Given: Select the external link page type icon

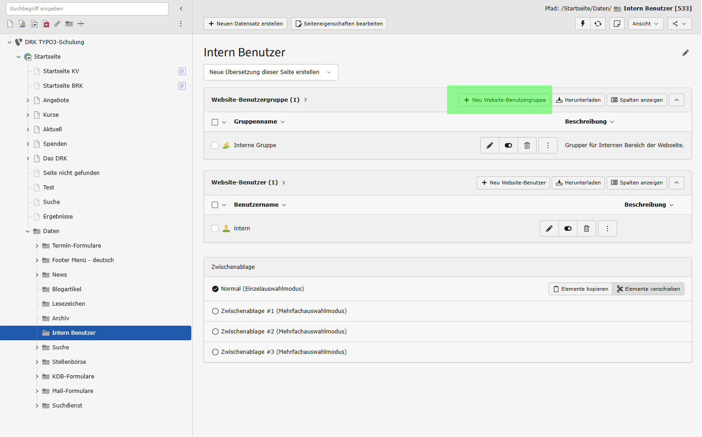Looking at the screenshot, I should [x=57, y=24].
